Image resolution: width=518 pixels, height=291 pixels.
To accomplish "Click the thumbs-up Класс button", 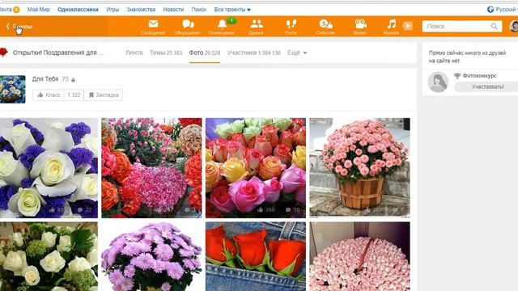I will [x=49, y=95].
